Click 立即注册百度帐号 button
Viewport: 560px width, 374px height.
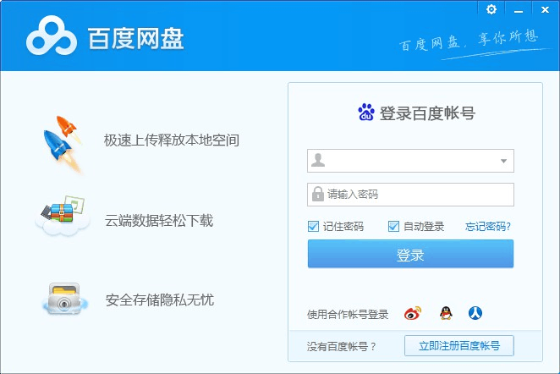pyautogui.click(x=459, y=345)
